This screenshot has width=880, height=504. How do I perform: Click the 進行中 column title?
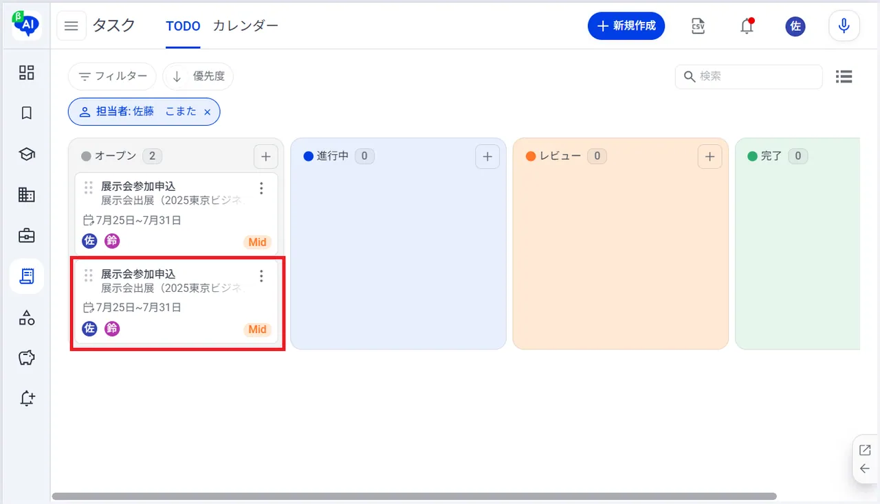(x=333, y=156)
